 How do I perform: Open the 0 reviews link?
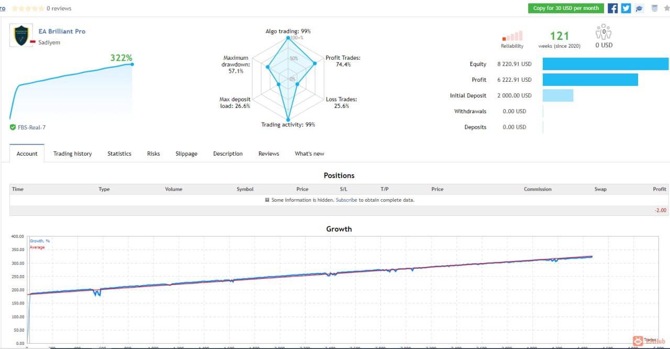tap(59, 8)
